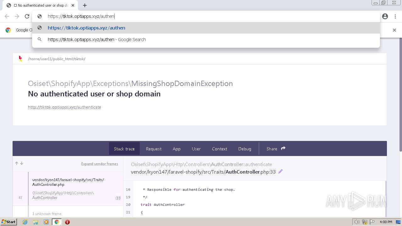Click Expand vendor frames link
The width and height of the screenshot is (402, 226).
[x=100, y=164]
